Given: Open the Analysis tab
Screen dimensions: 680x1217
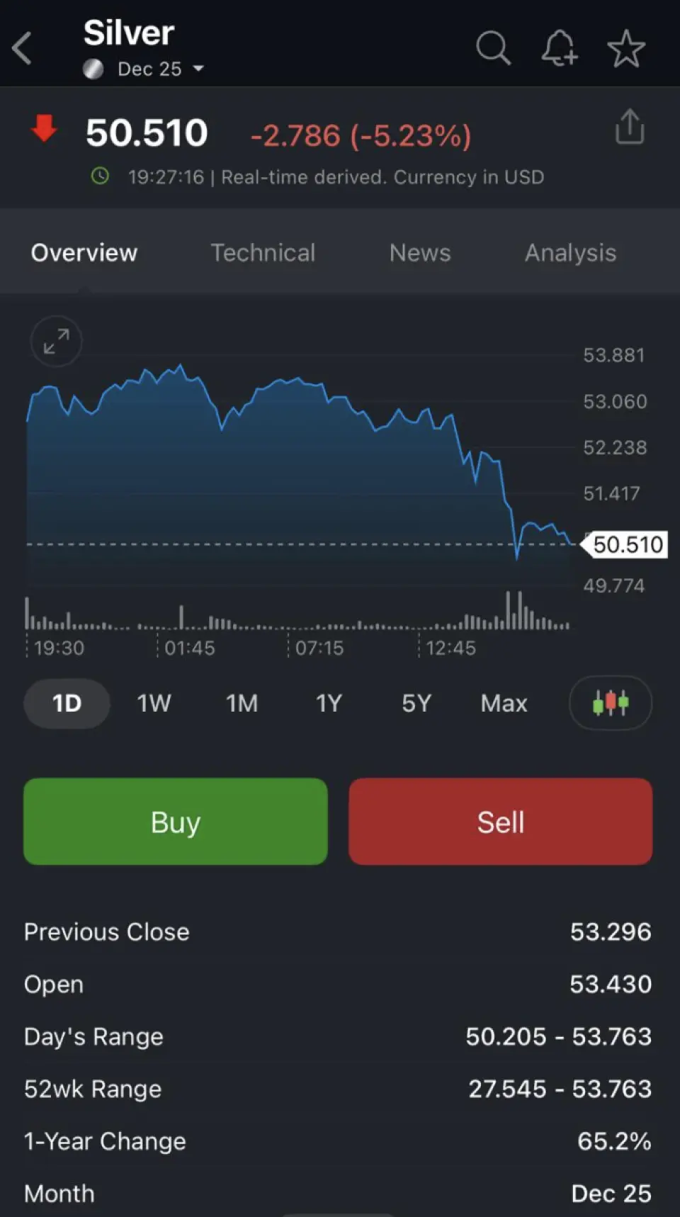Looking at the screenshot, I should [570, 253].
